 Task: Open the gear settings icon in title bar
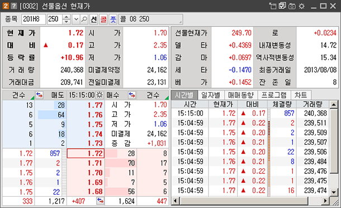tap(302, 6)
